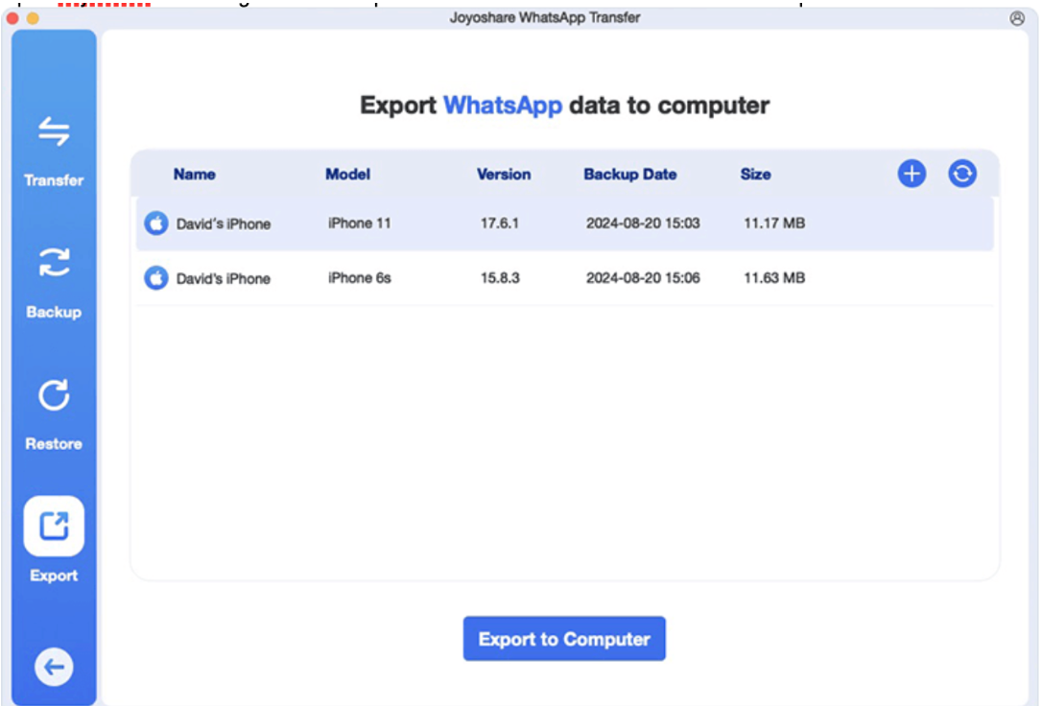The height and width of the screenshot is (706, 1042).
Task: Click the Model column header
Action: (x=347, y=174)
